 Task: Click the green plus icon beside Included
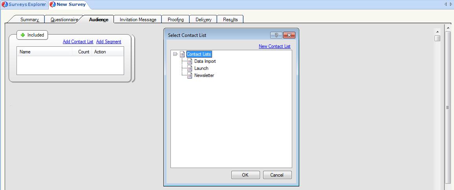23,35
